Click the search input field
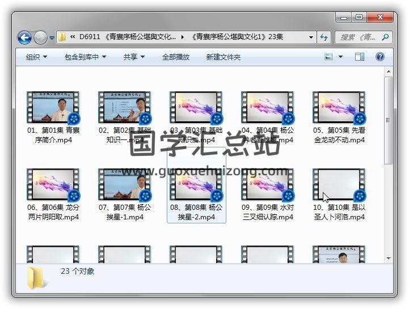Viewport: 409px width, 309px height. point(357,37)
